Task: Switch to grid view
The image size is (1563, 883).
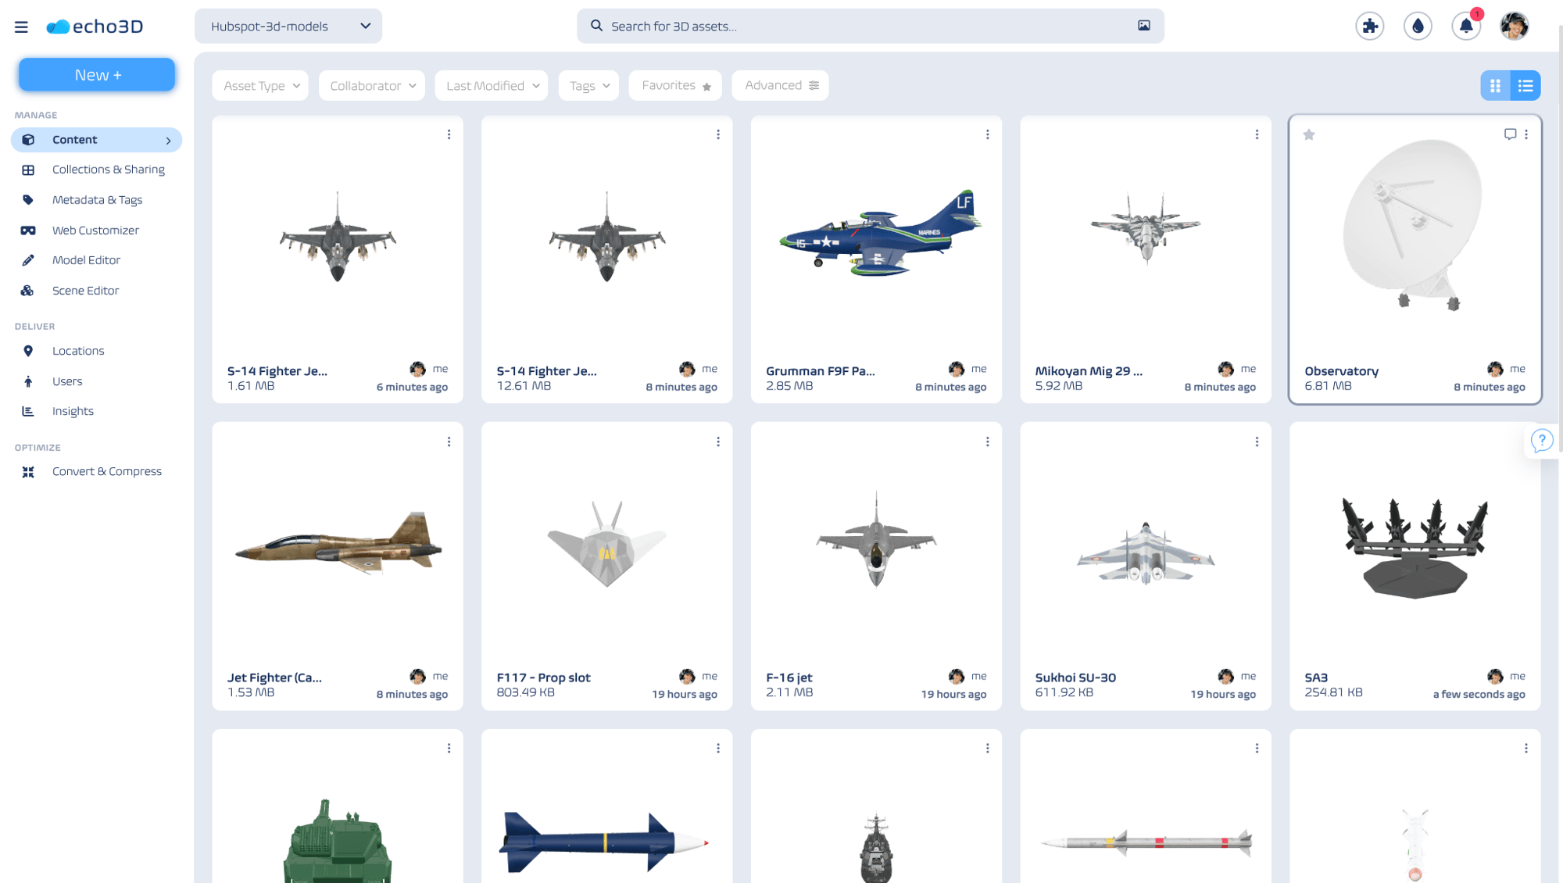Action: 1495,86
